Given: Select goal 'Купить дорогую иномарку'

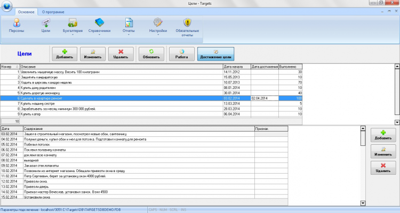Looking at the screenshot, I should click(151, 93).
